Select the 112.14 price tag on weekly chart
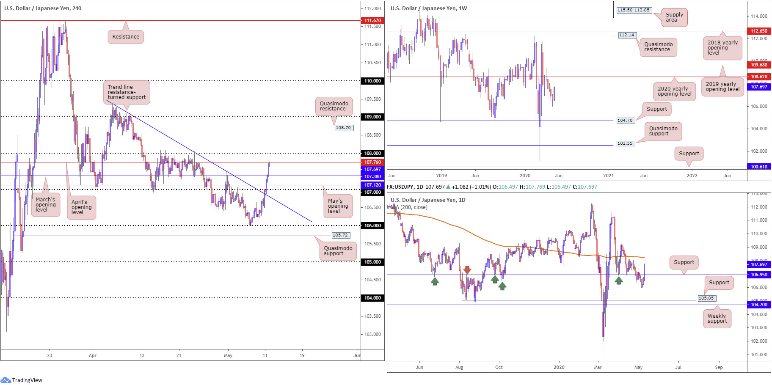The height and width of the screenshot is (385, 772). [x=626, y=35]
